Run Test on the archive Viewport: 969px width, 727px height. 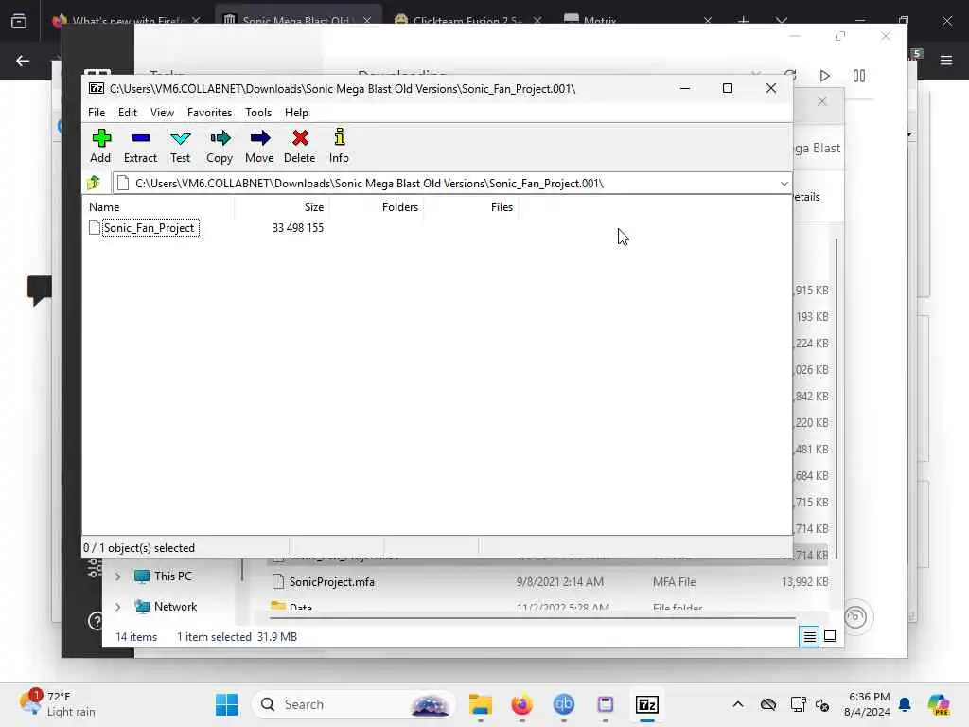coord(181,146)
